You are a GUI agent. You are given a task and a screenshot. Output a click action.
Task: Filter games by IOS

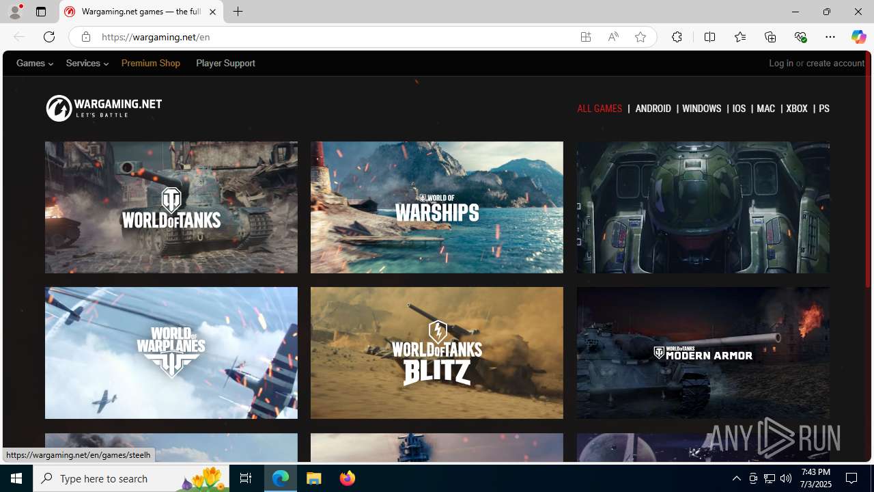pyautogui.click(x=739, y=109)
